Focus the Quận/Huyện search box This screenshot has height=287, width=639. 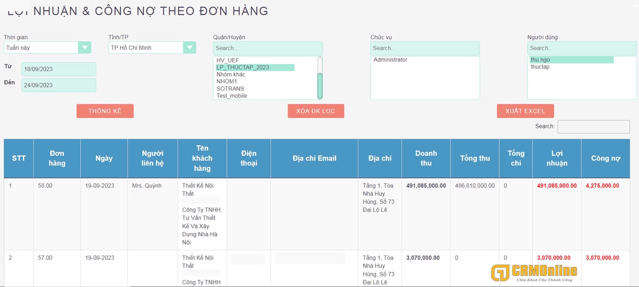(x=268, y=48)
